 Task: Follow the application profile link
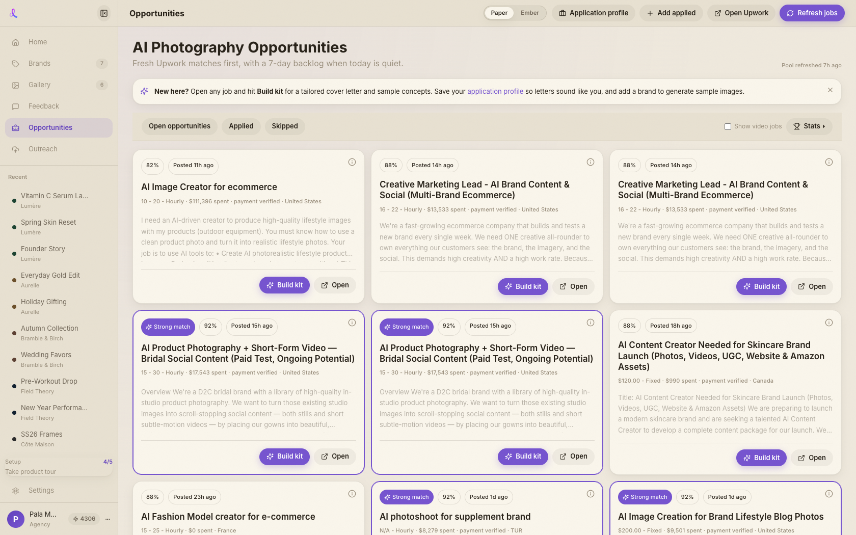[495, 92]
